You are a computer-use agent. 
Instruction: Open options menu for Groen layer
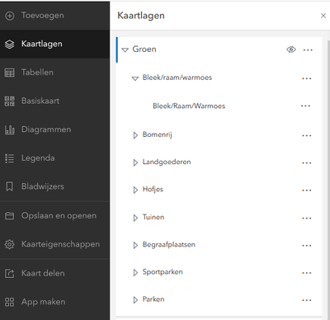[308, 50]
